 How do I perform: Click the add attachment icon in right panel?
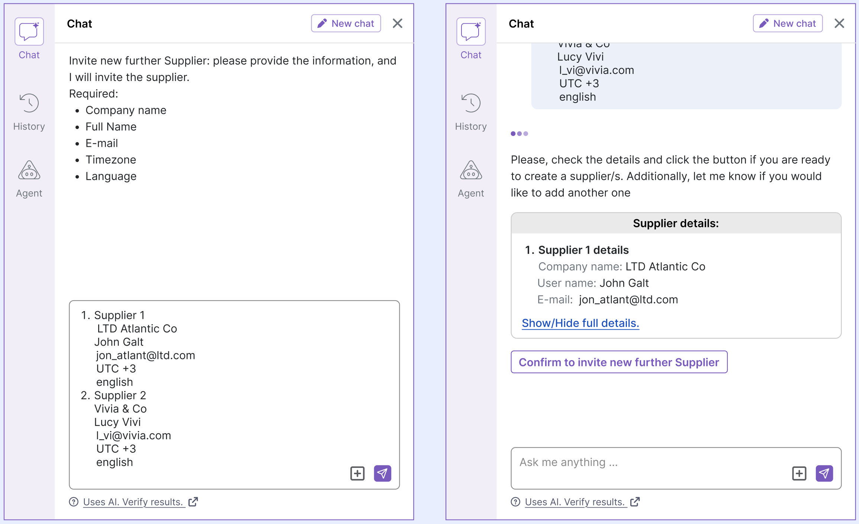pos(799,473)
